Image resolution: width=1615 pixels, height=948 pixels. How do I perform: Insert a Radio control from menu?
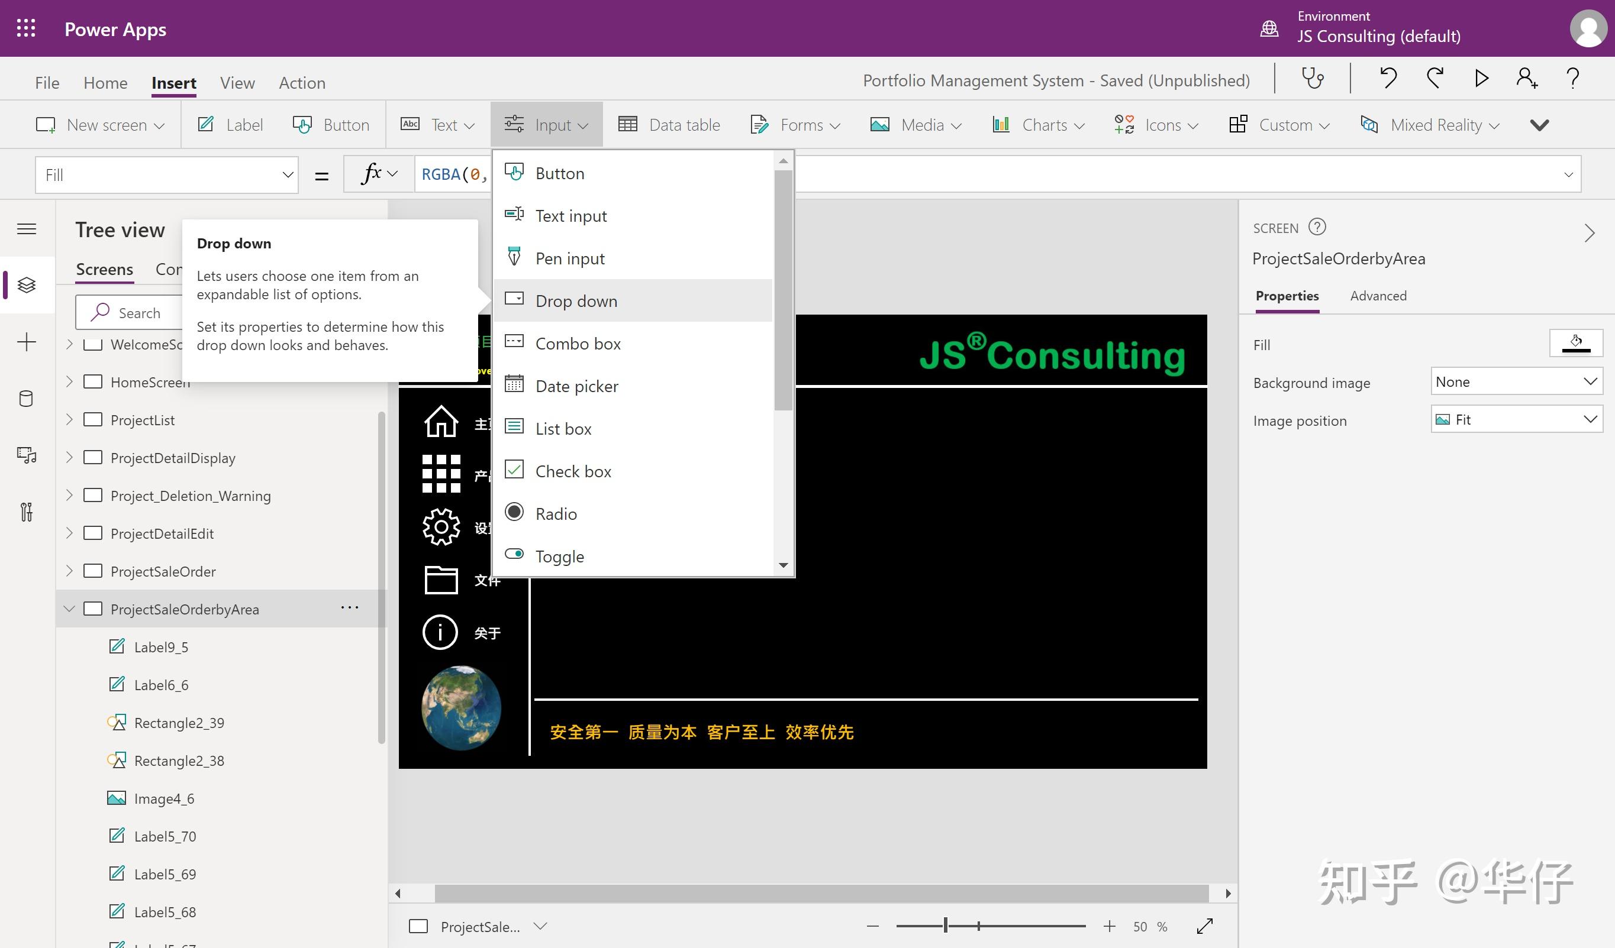[556, 514]
